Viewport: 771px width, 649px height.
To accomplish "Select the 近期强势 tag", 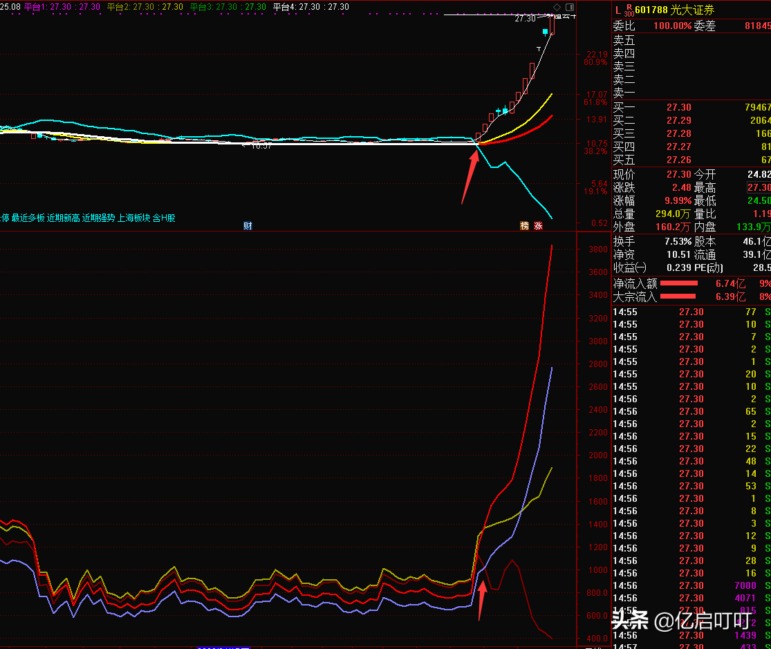I will point(99,218).
